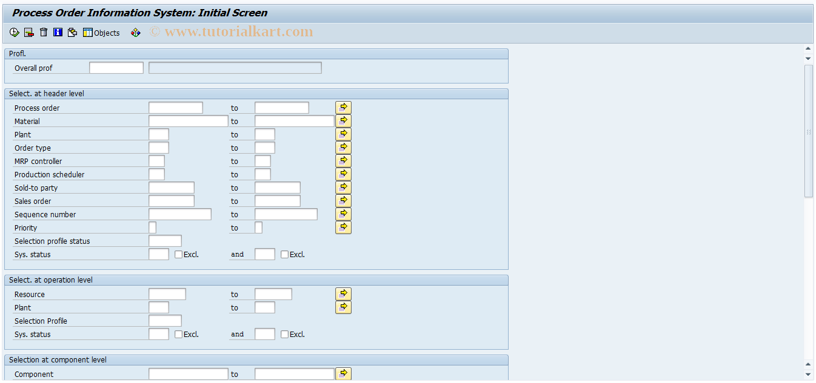
Task: Click the Sales order from field
Action: tap(172, 201)
